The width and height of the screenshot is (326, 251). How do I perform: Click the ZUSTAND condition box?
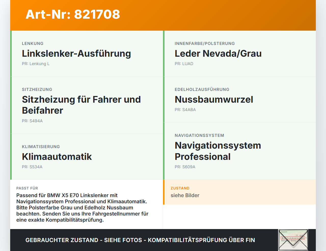point(239,192)
